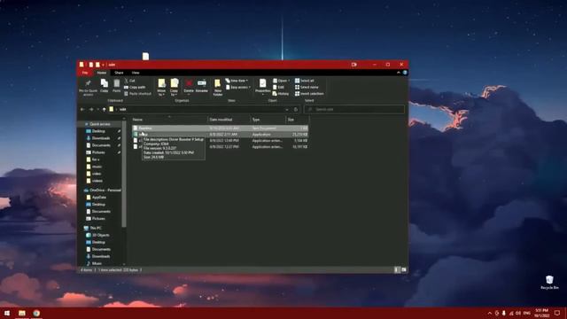The height and width of the screenshot is (319, 567).
Task: Select the Text Document file row
Action: click(x=220, y=128)
